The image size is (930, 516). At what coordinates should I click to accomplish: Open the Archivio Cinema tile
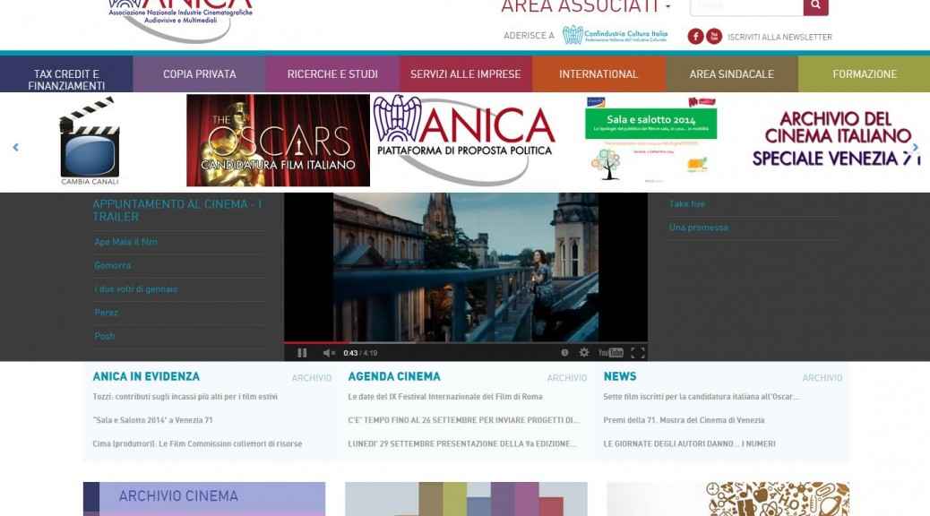point(204,499)
